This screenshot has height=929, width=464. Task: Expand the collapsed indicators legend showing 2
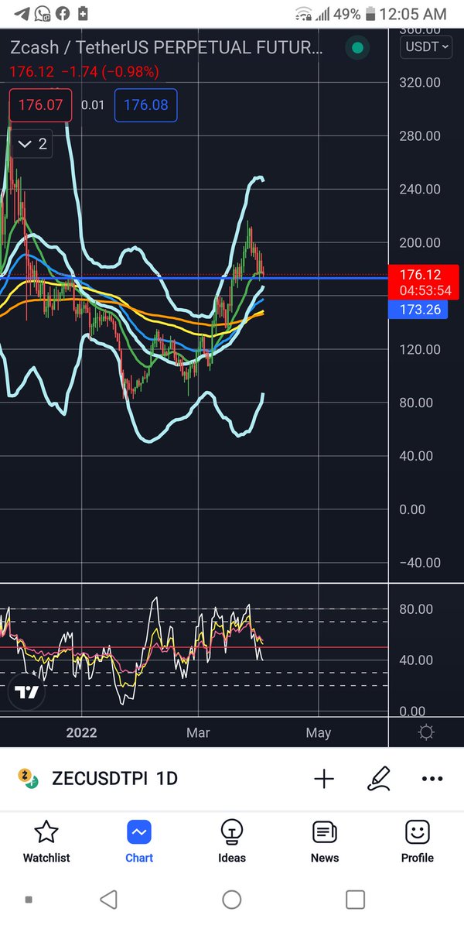click(x=32, y=144)
